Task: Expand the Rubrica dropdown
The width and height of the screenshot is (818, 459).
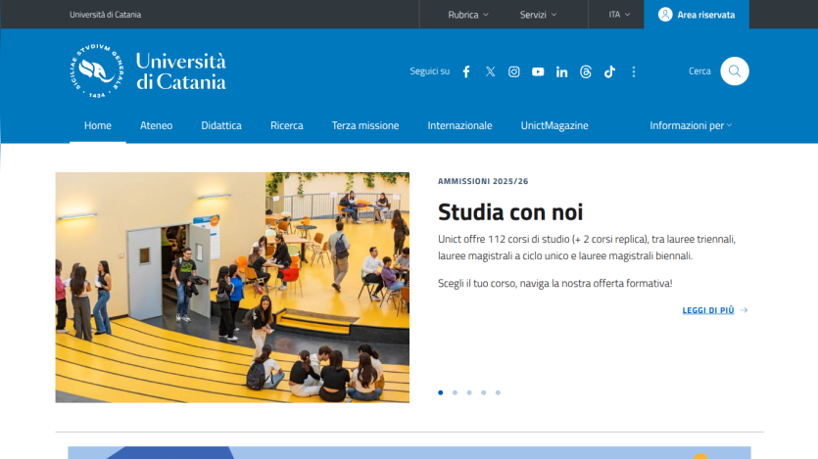Action: [468, 15]
